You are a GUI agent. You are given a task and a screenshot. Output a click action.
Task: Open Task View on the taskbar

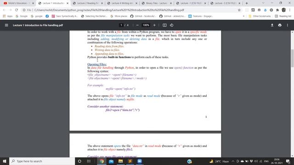[89, 161]
